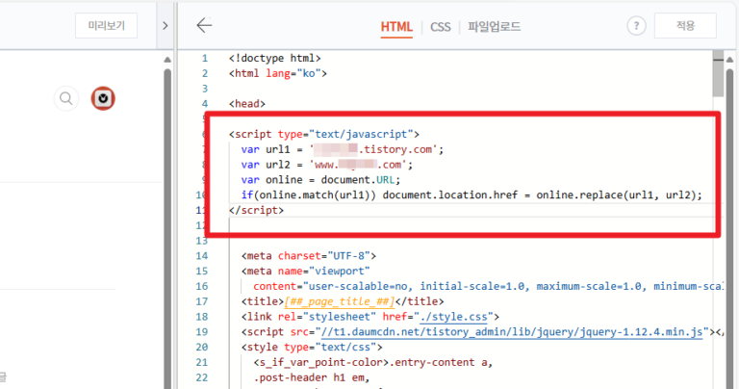Click the <head> tag on line 4
Image resolution: width=739 pixels, height=389 pixels.
point(247,104)
